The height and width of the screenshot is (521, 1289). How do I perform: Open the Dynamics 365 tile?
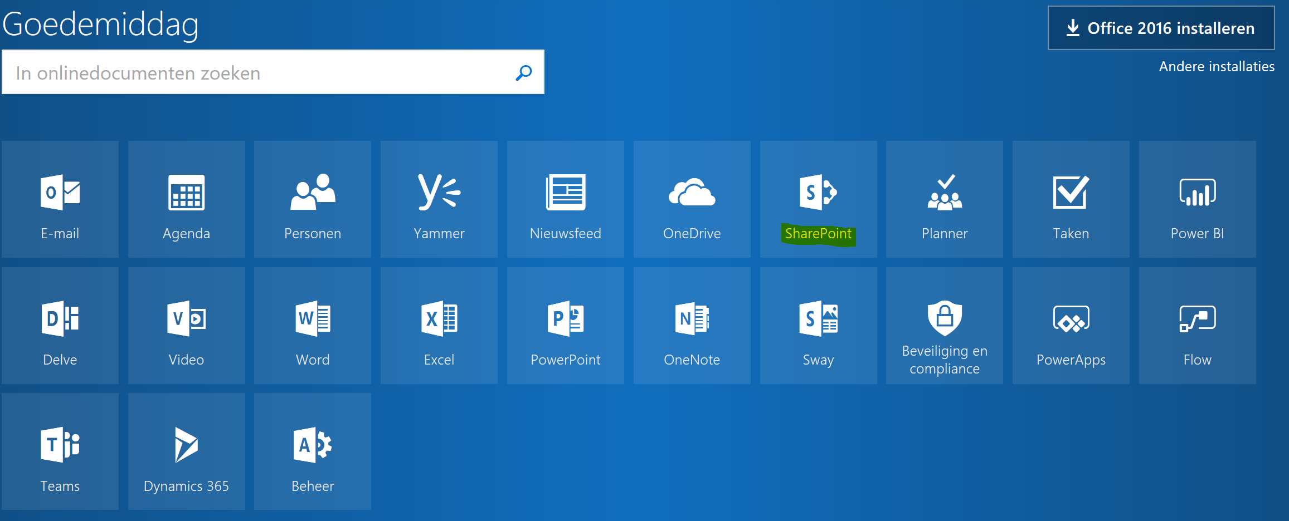187,451
